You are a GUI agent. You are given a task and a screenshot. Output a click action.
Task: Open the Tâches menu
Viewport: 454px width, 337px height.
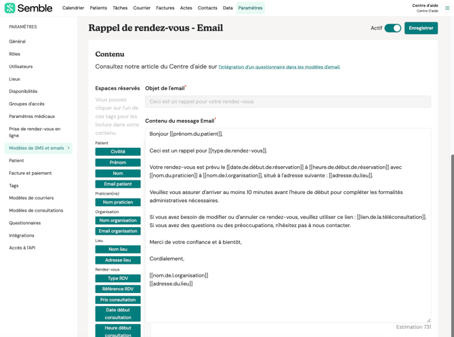point(120,8)
